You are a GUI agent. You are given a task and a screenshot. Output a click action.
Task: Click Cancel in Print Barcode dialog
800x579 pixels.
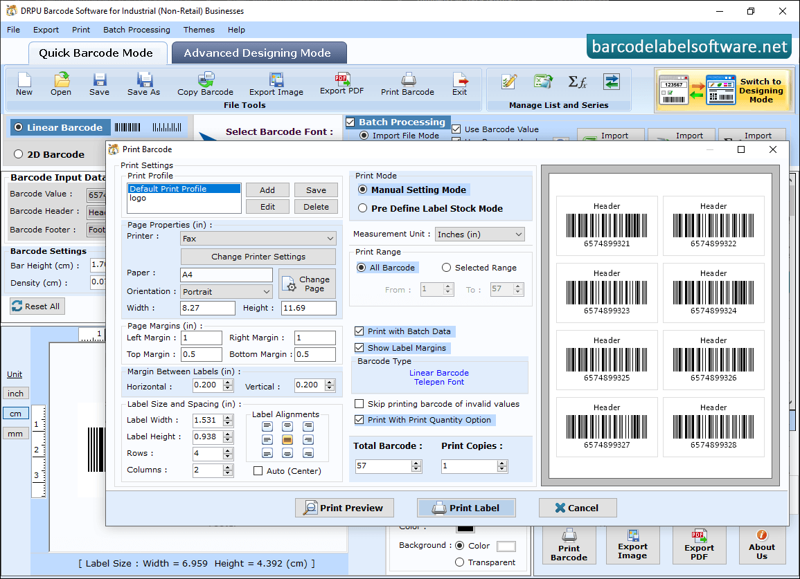578,508
